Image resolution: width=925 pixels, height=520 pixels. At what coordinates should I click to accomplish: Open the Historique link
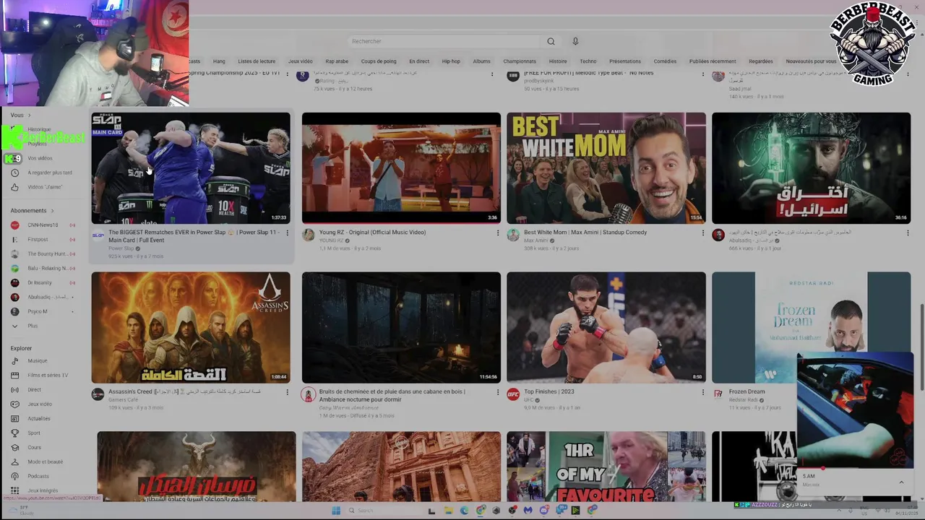40,129
